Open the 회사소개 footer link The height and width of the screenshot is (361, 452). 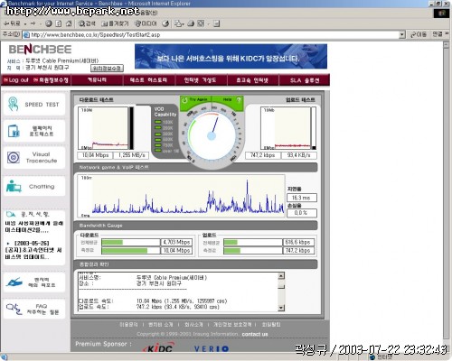(x=193, y=325)
